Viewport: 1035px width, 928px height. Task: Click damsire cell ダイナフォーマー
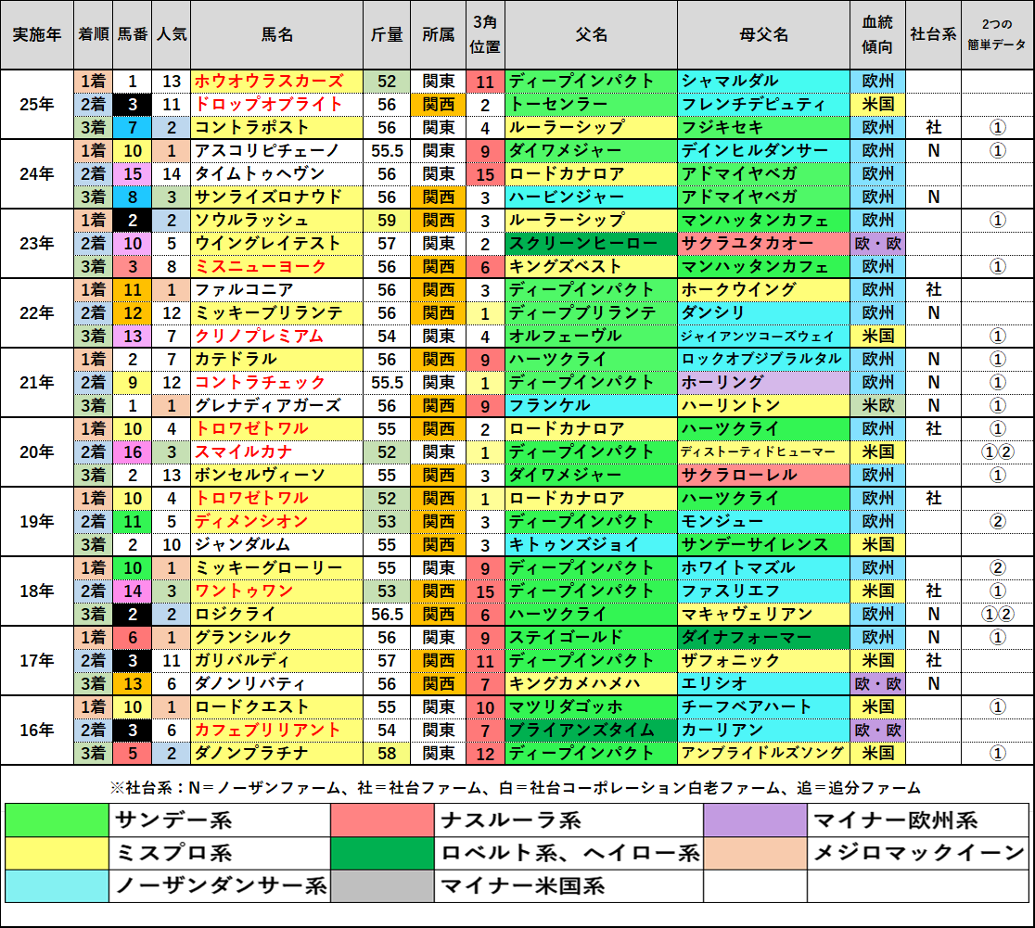tap(763, 638)
